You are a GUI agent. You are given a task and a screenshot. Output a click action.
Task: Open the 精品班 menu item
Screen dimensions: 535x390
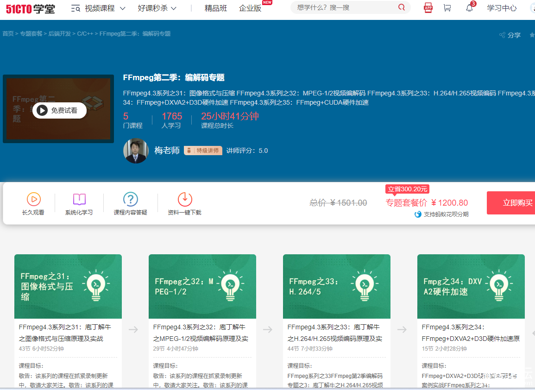click(x=216, y=8)
